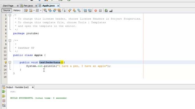
Task: Stop macro recording with square icon
Action: click(x=100, y=11)
